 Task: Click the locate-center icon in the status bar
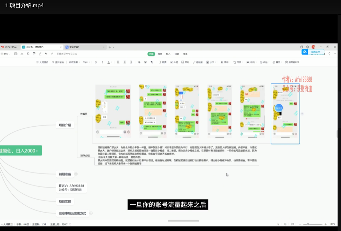click(x=285, y=224)
